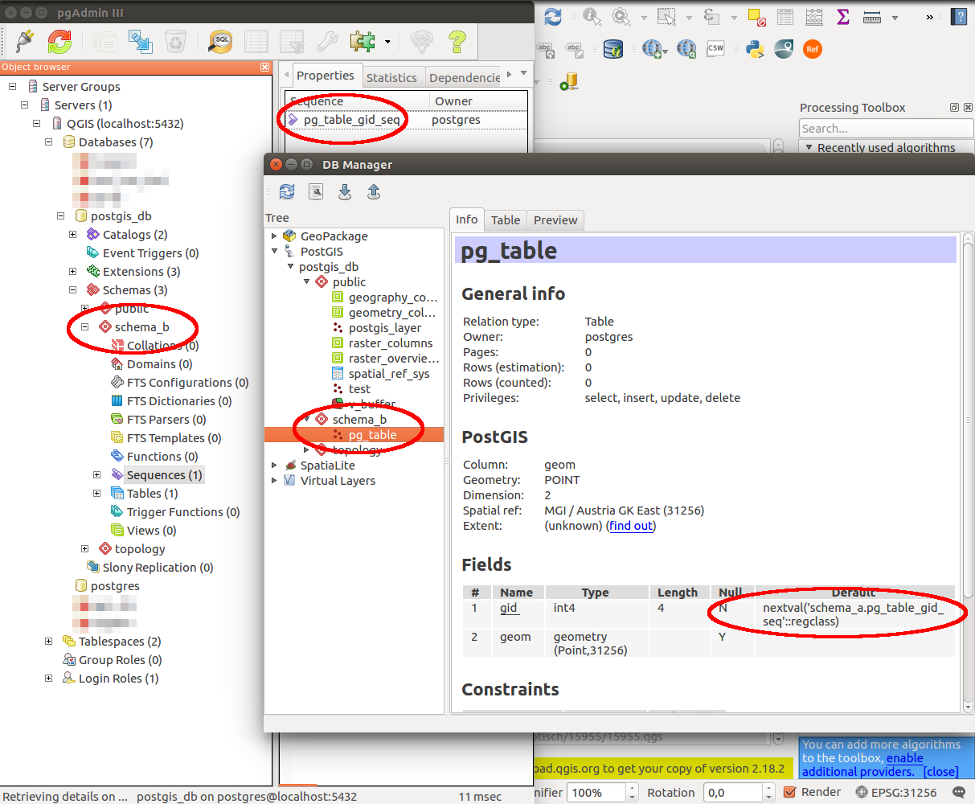This screenshot has height=804, width=975.
Task: Open the Statistics tab in pgAdmin
Action: pyautogui.click(x=391, y=77)
